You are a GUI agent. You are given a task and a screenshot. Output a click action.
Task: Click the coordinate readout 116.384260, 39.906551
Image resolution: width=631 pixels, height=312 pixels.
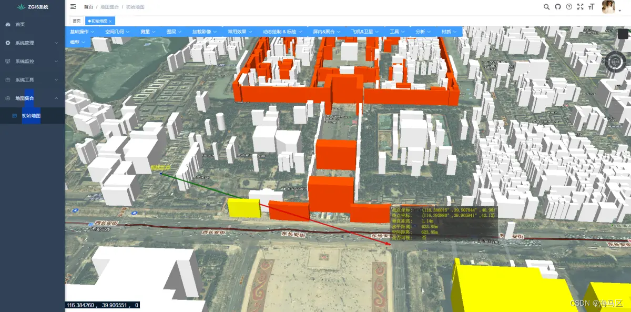click(103, 305)
